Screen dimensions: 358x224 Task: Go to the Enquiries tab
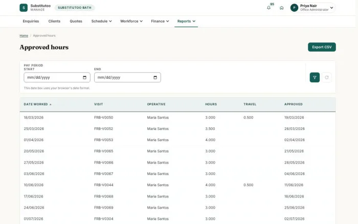click(x=31, y=21)
